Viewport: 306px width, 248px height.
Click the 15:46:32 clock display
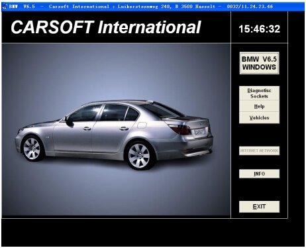click(x=260, y=29)
